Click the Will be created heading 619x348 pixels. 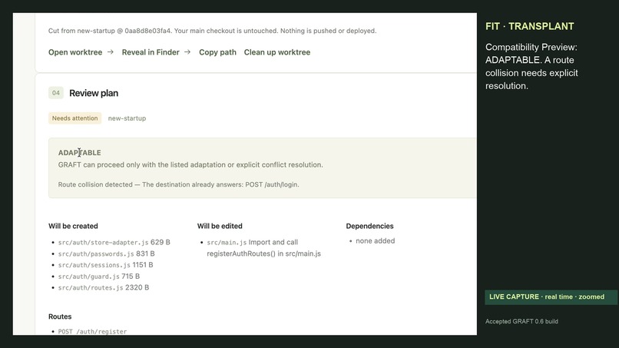(x=73, y=226)
